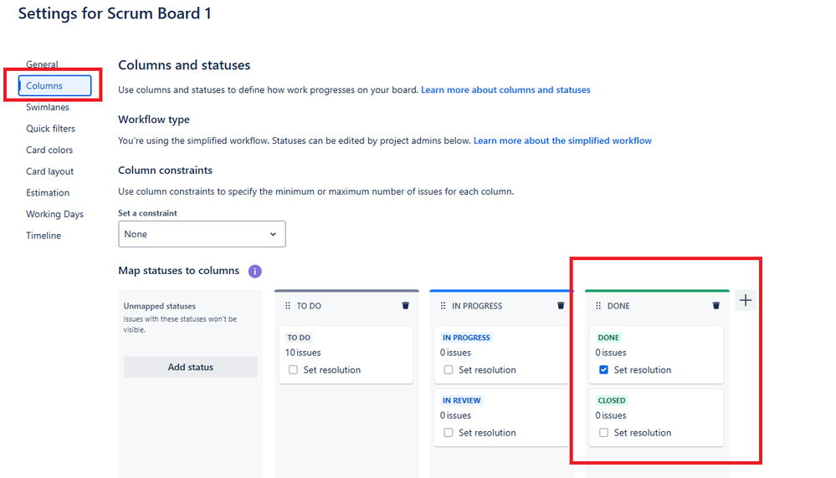Select the IN PROGRESS status lozenge
This screenshot has height=478, width=836.
click(x=466, y=338)
